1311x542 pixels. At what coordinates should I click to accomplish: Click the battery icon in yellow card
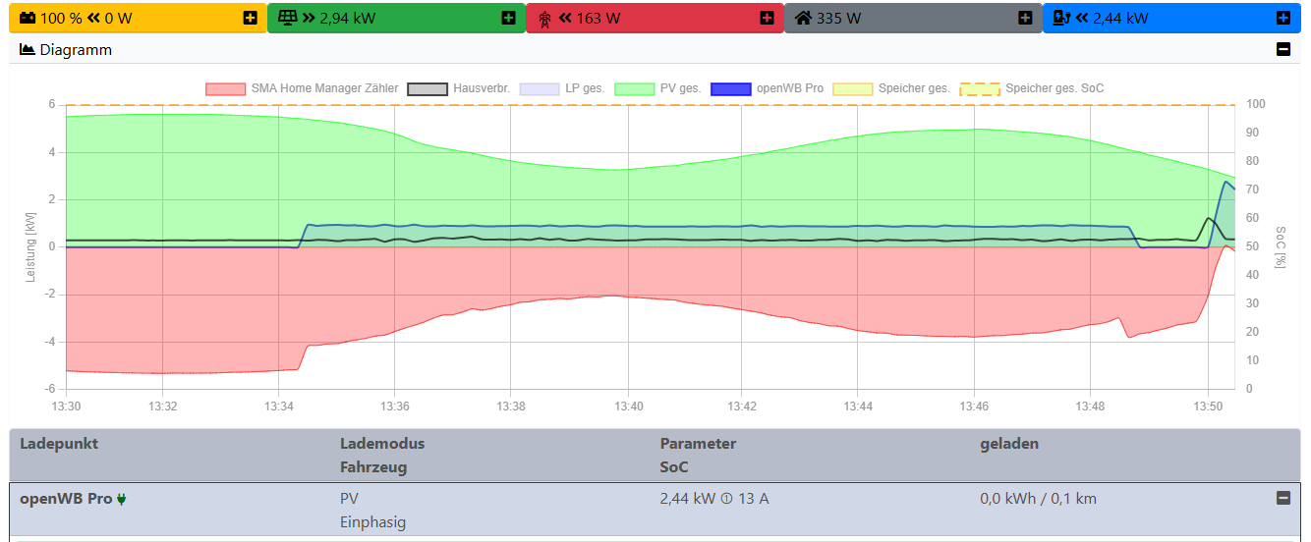(28, 18)
